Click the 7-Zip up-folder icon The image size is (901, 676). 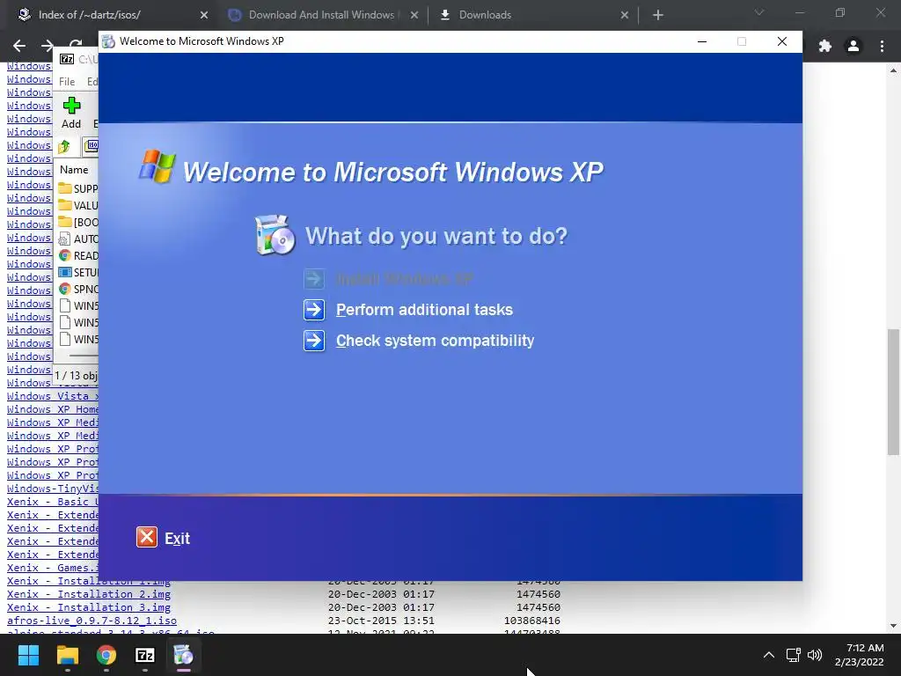(64, 146)
